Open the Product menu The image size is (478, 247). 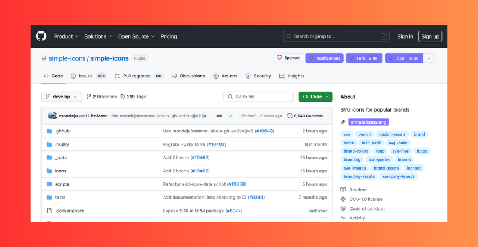pyautogui.click(x=66, y=36)
